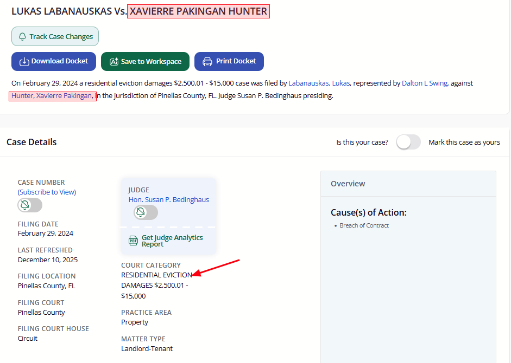Click the AI icon on Save to Workspace

pos(114,62)
